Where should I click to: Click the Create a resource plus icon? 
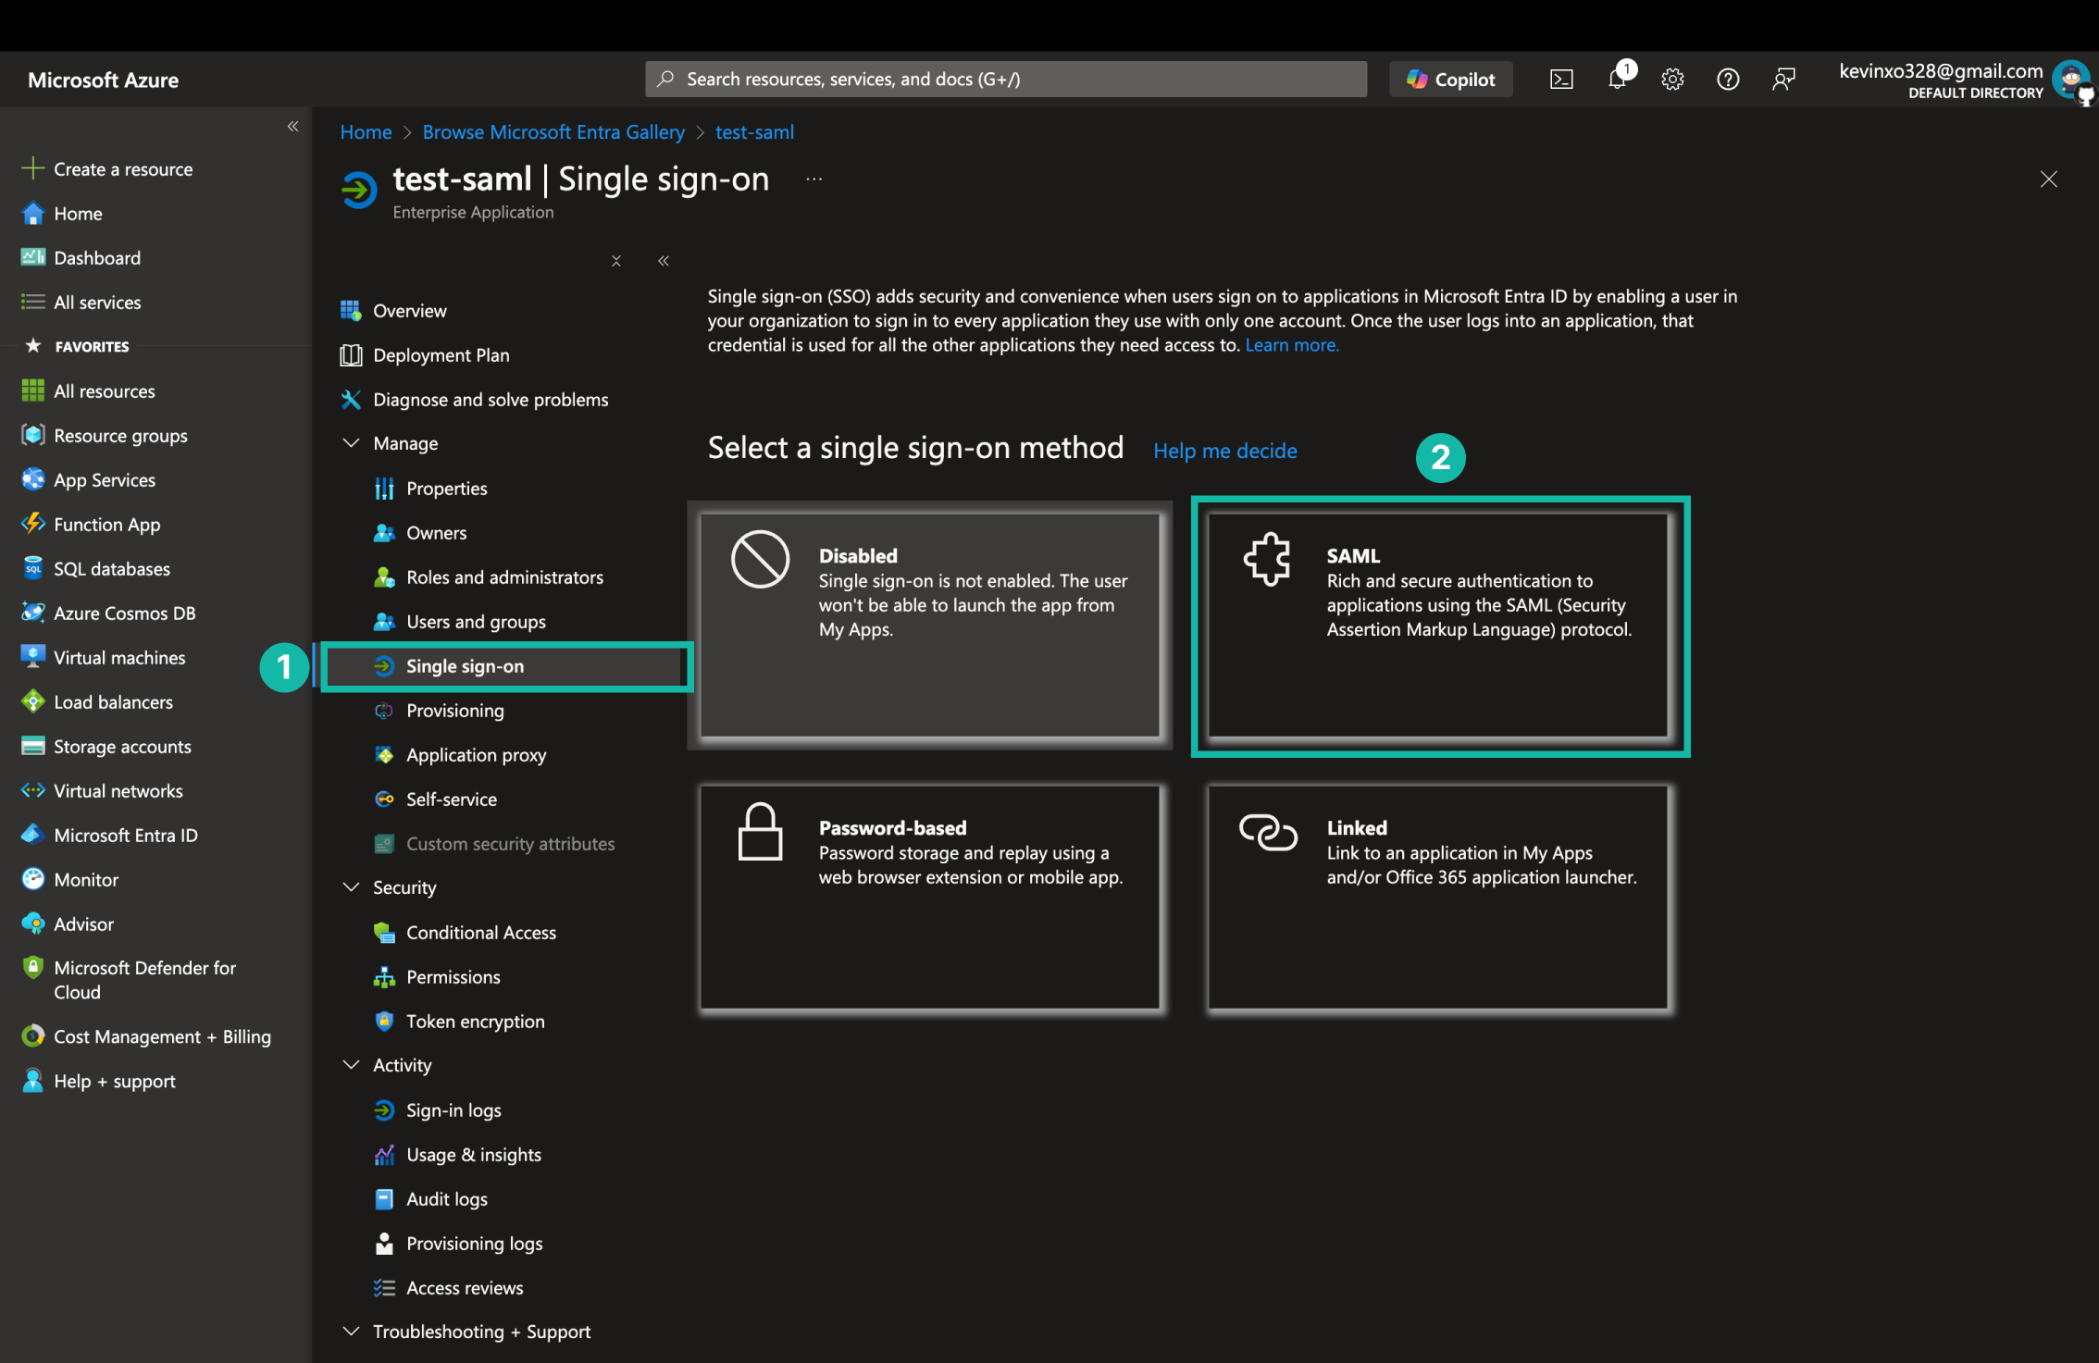point(33,168)
